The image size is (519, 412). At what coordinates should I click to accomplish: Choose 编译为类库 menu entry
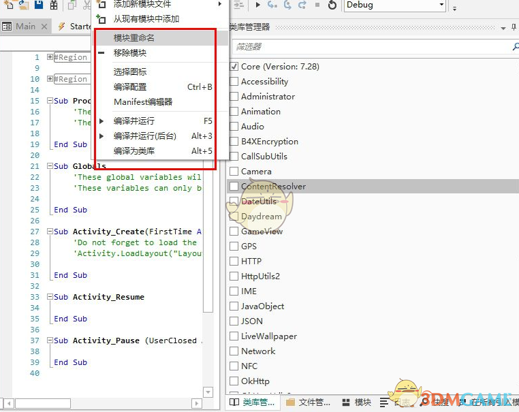[161, 151]
